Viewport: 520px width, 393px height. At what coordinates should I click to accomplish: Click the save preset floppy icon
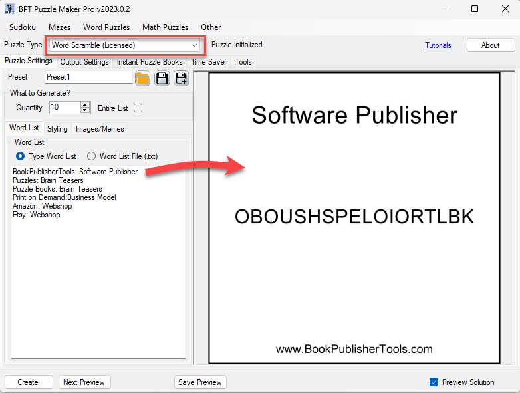(x=162, y=78)
